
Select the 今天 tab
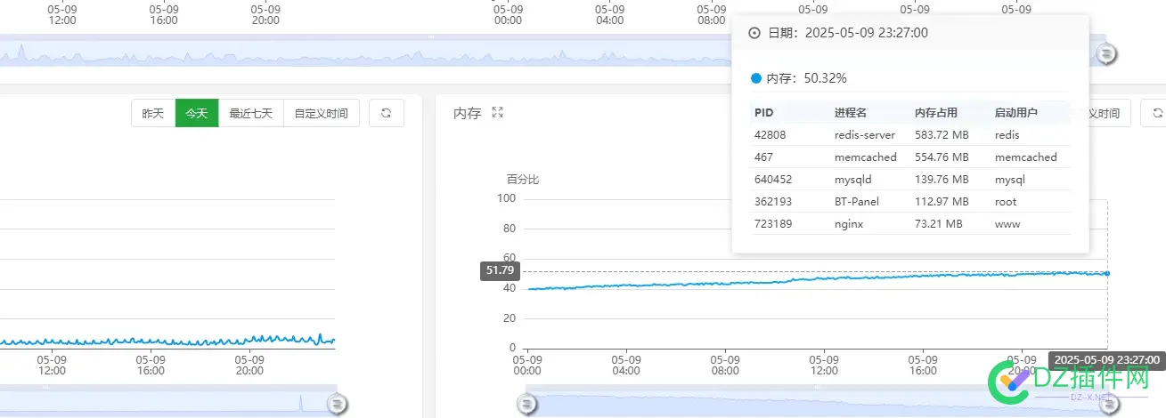pyautogui.click(x=197, y=114)
